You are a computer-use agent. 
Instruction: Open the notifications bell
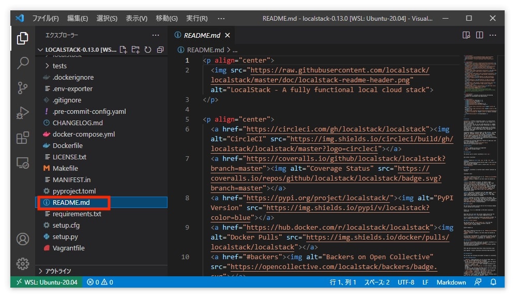(x=493, y=282)
